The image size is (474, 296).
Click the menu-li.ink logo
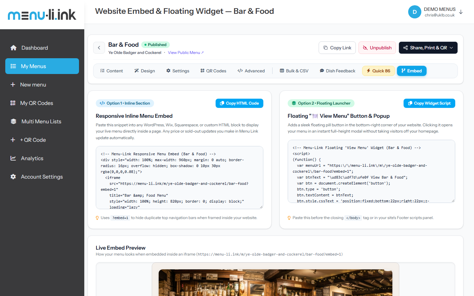click(x=42, y=15)
